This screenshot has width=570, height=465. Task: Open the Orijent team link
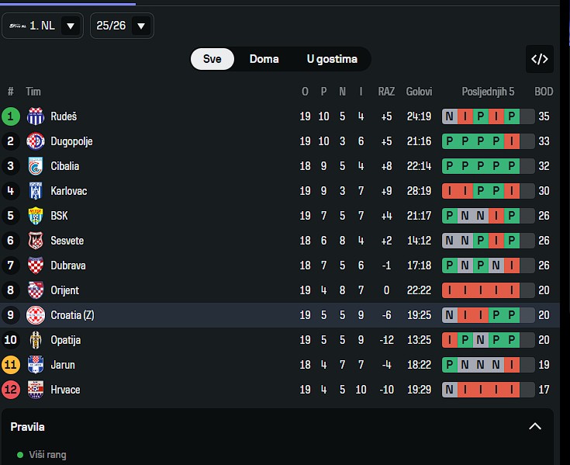tap(65, 290)
